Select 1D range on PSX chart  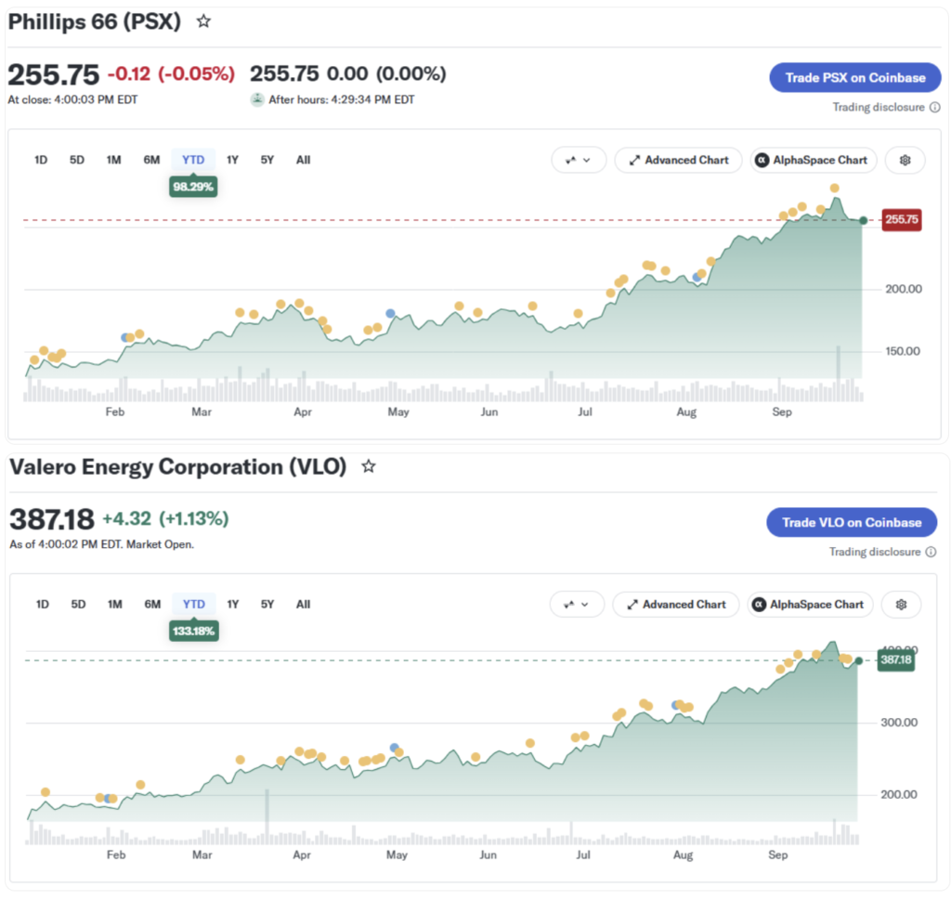tap(41, 160)
